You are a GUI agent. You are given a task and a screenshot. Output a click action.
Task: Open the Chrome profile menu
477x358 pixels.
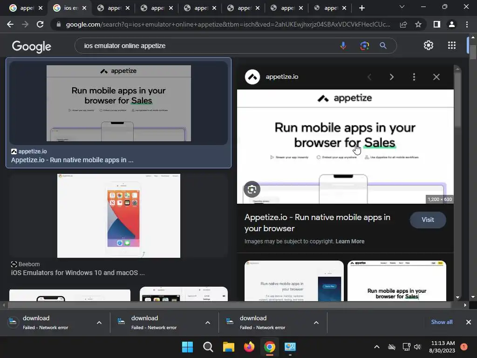tap(452, 24)
